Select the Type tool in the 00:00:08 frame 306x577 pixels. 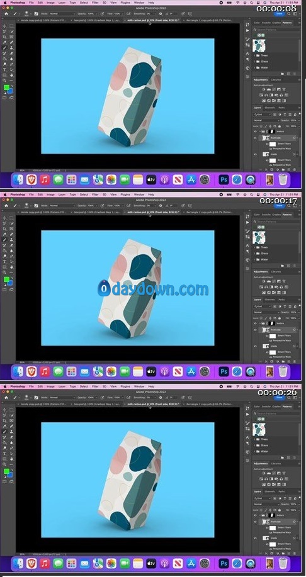pyautogui.click(x=5, y=70)
